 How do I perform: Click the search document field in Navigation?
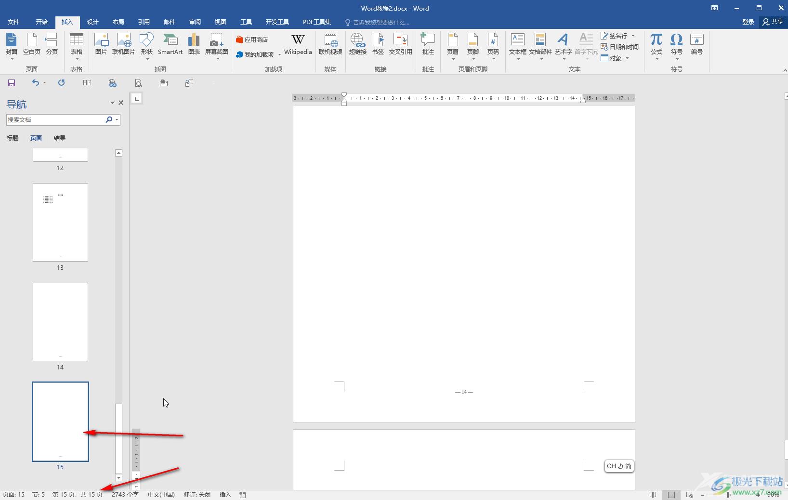pos(55,119)
